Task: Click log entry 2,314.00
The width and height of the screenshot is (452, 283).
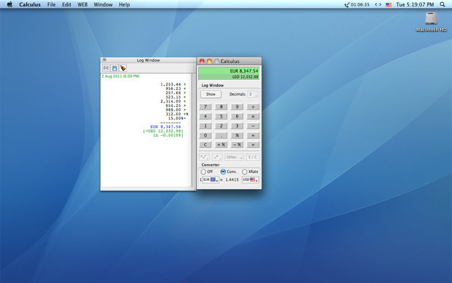Action: (171, 101)
